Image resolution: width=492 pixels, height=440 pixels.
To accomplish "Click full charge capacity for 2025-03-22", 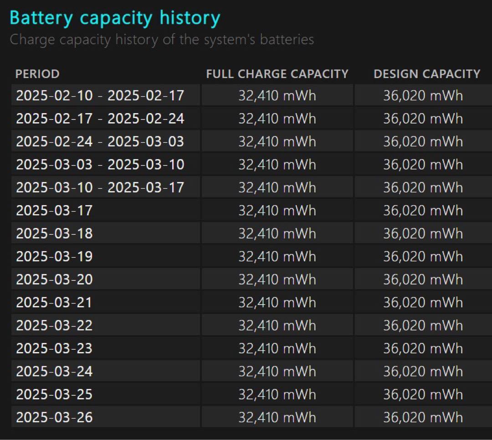I will click(x=277, y=325).
